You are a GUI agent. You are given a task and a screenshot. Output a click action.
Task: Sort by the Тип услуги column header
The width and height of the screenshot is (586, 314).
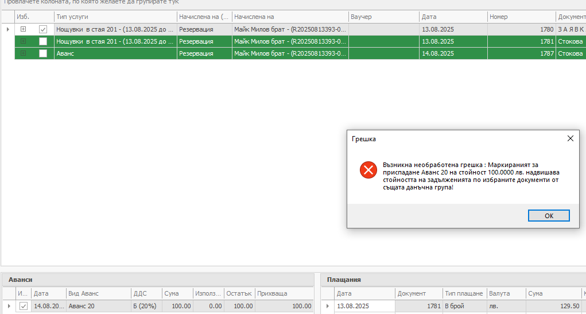click(115, 17)
